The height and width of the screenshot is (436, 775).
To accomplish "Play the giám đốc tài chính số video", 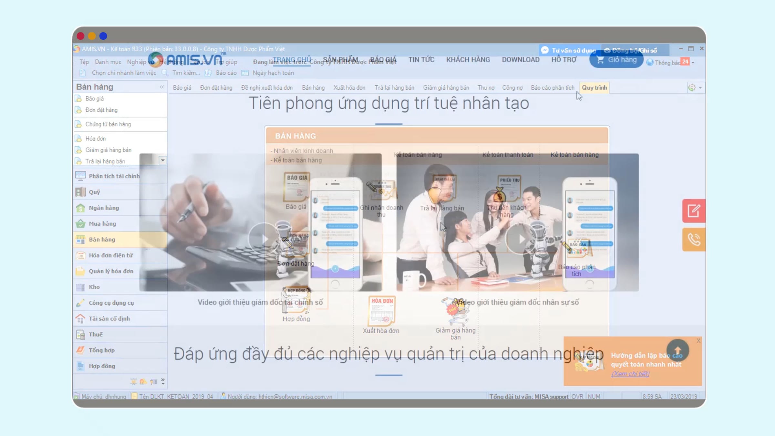I will [264, 239].
